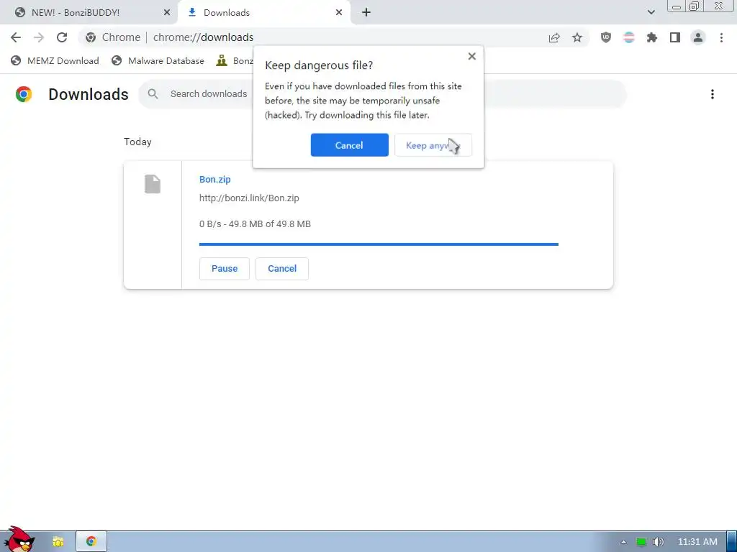Click the Chrome site info chip
This screenshot has width=737, height=552.
113,37
